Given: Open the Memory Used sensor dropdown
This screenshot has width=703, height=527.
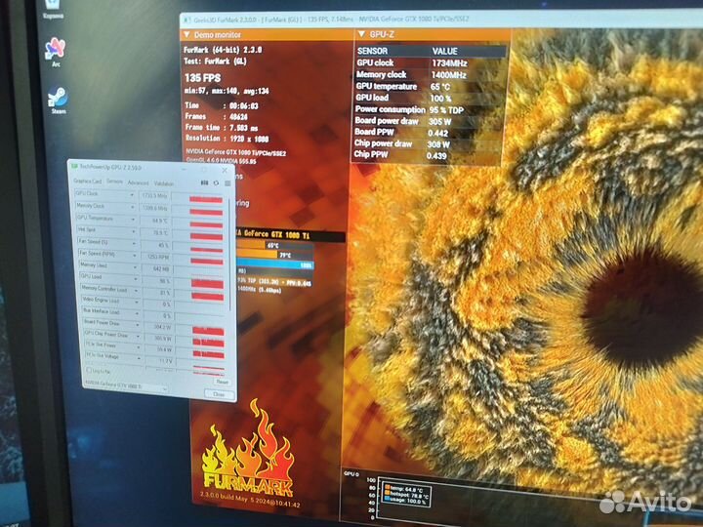Looking at the screenshot, I should [135, 267].
